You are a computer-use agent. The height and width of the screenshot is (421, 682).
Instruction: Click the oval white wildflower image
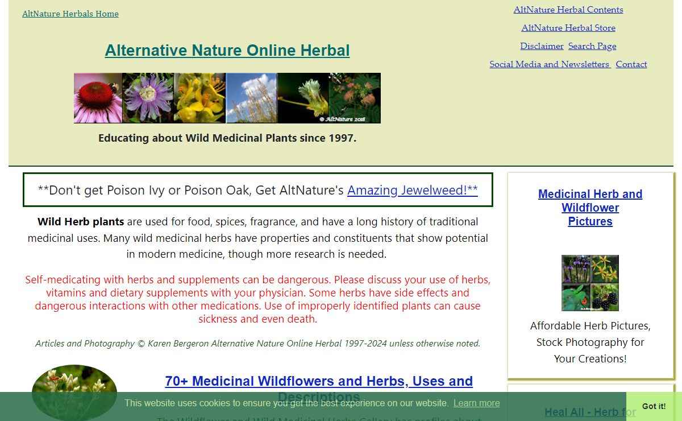coord(74,393)
